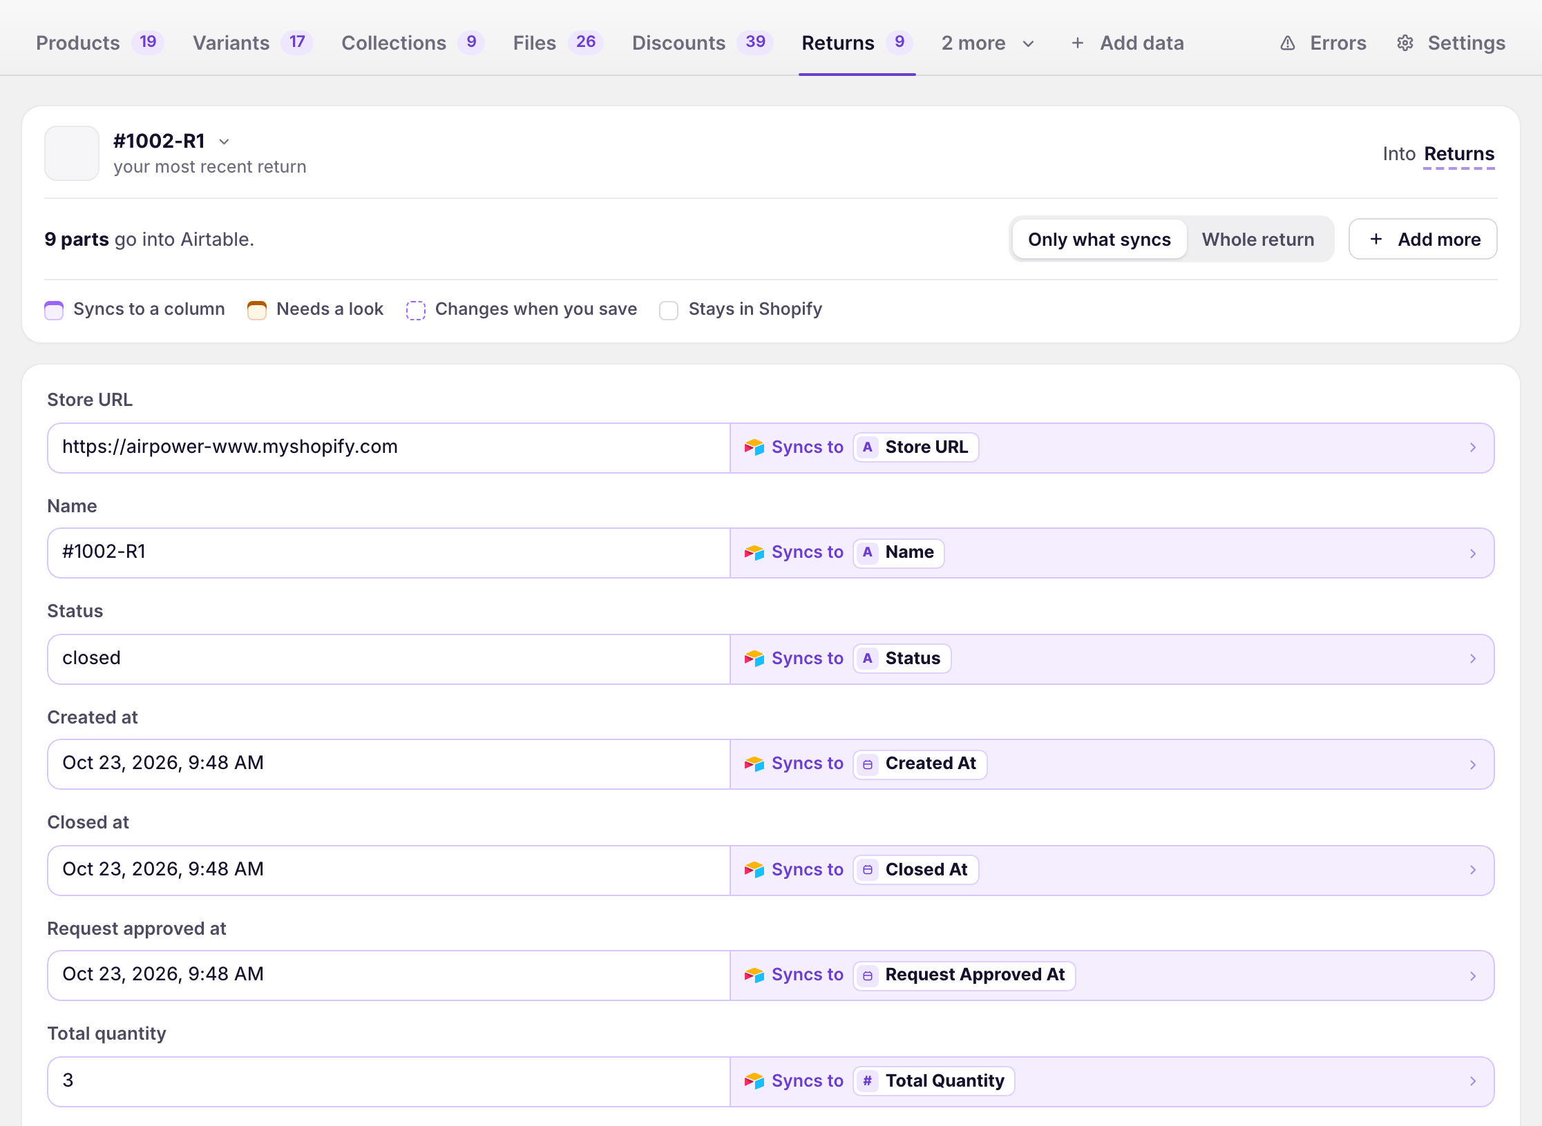
Task: Click the Name value field #1002-R1
Action: coord(389,553)
